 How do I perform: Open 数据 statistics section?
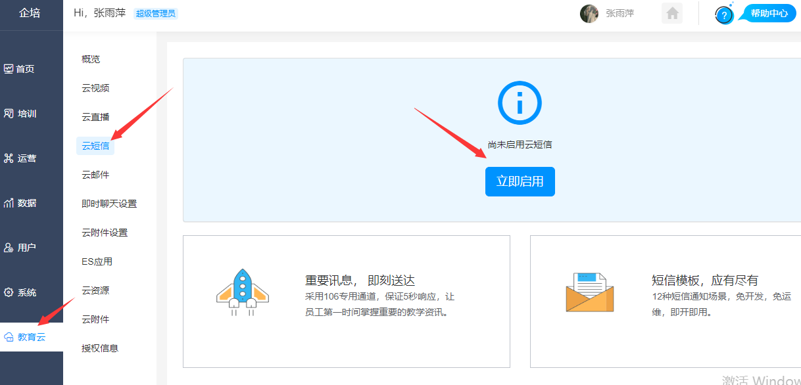point(20,203)
